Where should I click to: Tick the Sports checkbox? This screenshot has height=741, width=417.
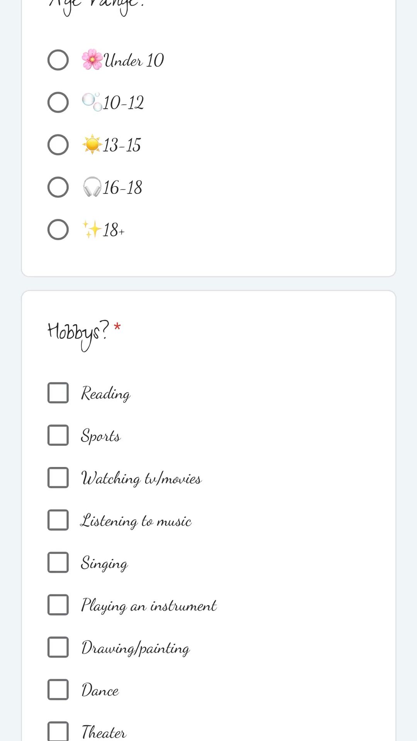click(58, 435)
